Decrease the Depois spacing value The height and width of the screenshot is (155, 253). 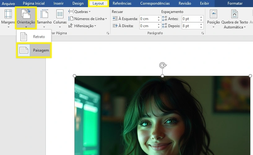tap(201, 27)
